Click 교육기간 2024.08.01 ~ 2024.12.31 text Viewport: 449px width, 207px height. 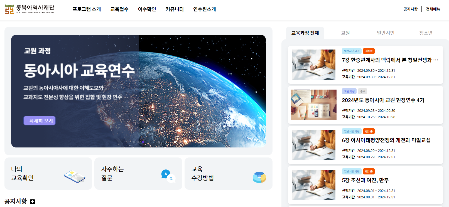click(x=369, y=197)
